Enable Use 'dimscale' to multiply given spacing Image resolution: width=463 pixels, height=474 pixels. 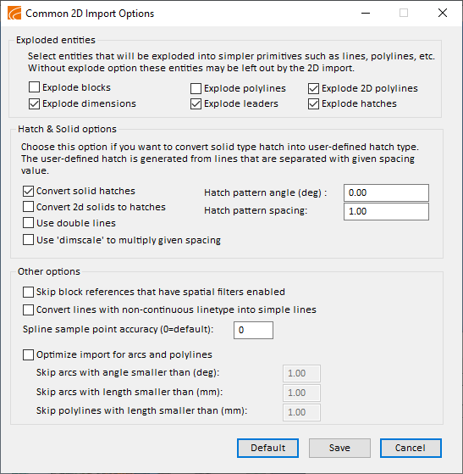(29, 240)
